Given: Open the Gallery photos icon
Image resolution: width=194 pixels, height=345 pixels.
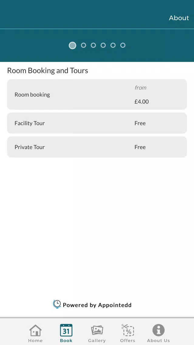Looking at the screenshot, I should (x=97, y=330).
